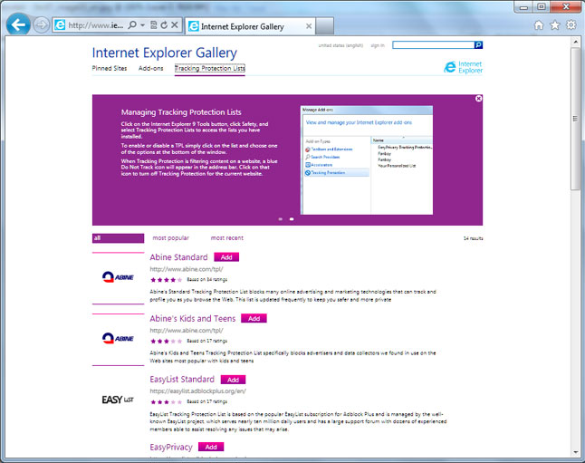Click Add button for EasyList Standard
Image resolution: width=585 pixels, height=463 pixels.
click(x=233, y=380)
